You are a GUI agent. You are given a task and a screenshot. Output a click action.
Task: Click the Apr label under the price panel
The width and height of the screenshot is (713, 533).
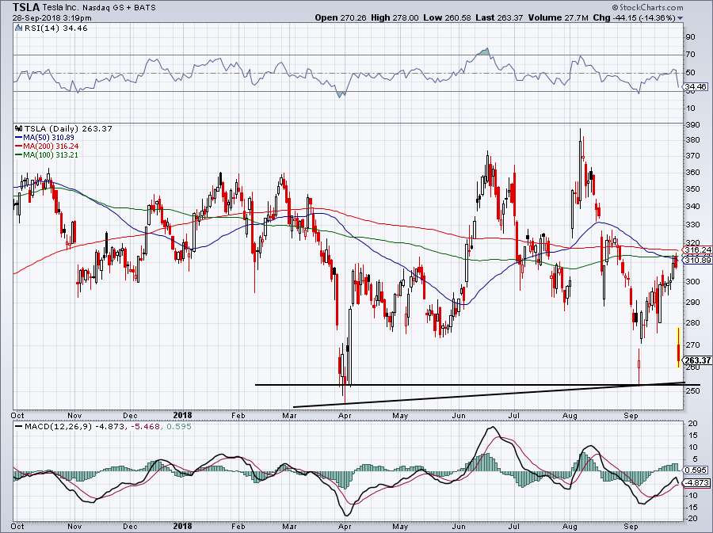345,415
